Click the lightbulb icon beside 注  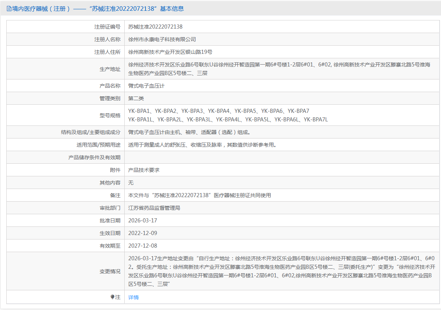pos(112,297)
